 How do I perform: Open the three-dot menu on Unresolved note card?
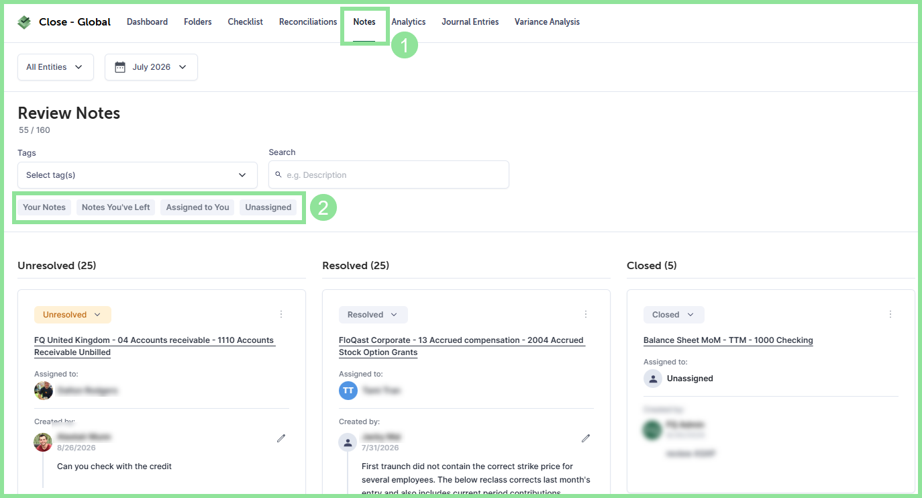[281, 314]
